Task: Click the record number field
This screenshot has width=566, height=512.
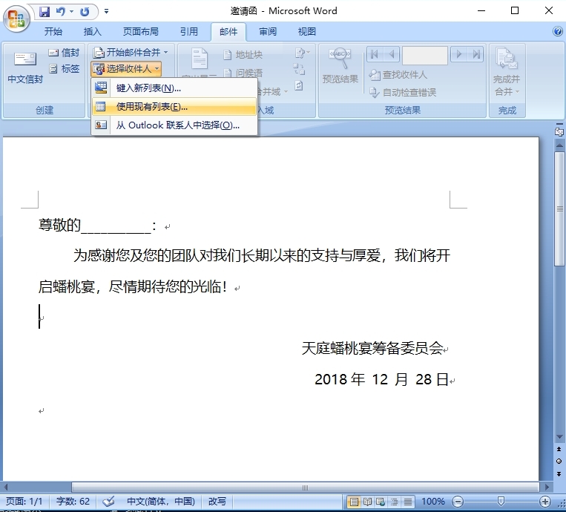Action: coord(425,55)
